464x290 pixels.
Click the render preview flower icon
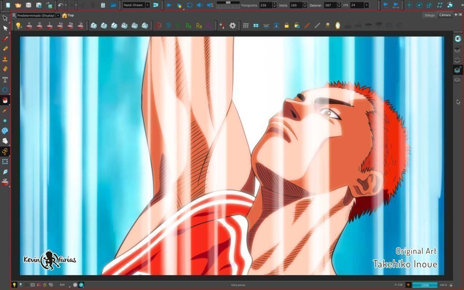pos(82,285)
